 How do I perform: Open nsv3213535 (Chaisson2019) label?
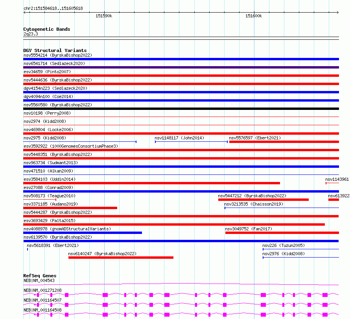[254, 204]
